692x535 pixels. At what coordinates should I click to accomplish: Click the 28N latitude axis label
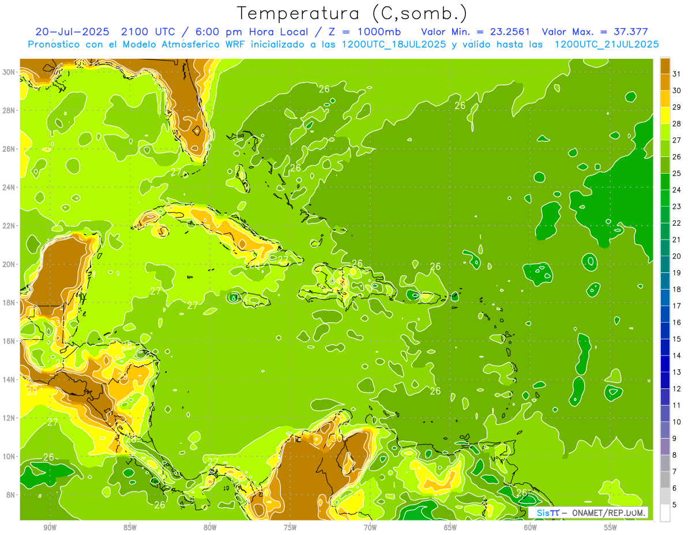[x=9, y=110]
